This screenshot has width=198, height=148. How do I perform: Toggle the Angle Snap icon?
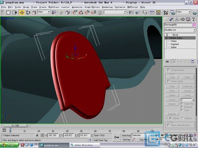(81, 12)
